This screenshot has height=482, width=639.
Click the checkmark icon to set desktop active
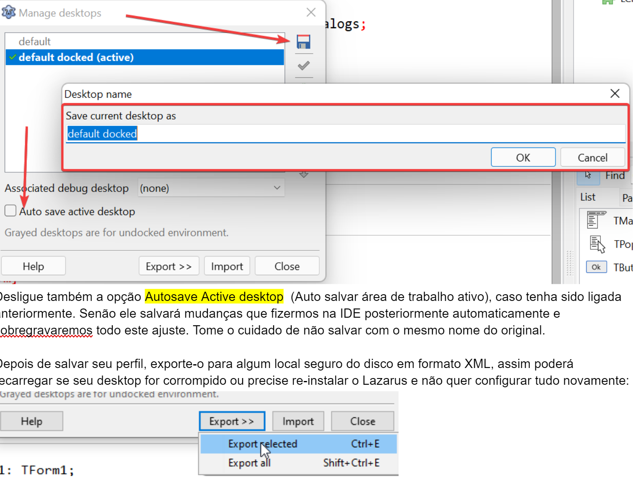[303, 65]
